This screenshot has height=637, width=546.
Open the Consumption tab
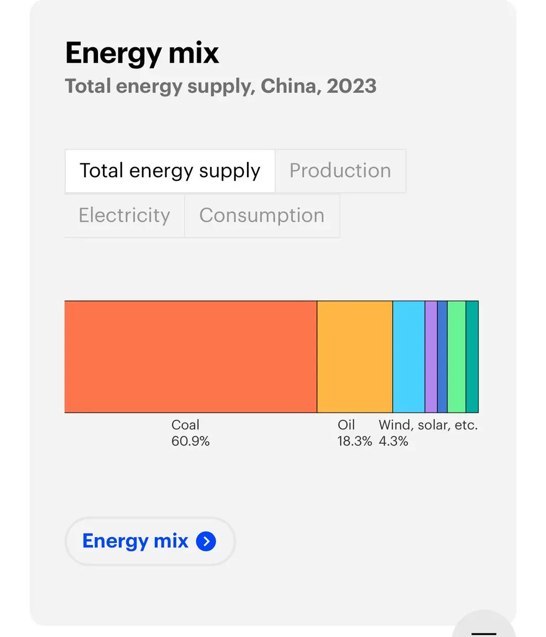click(262, 216)
